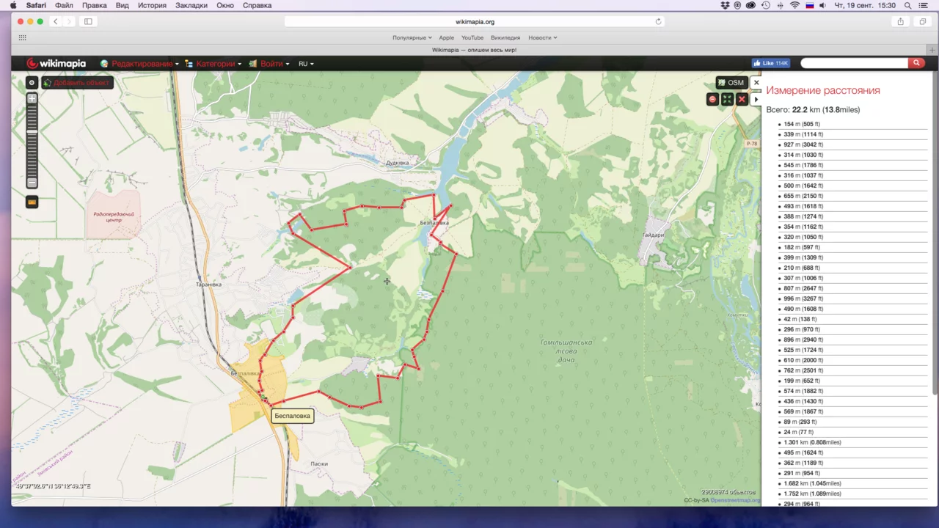
Task: Open the Apple menu
Action: point(13,5)
